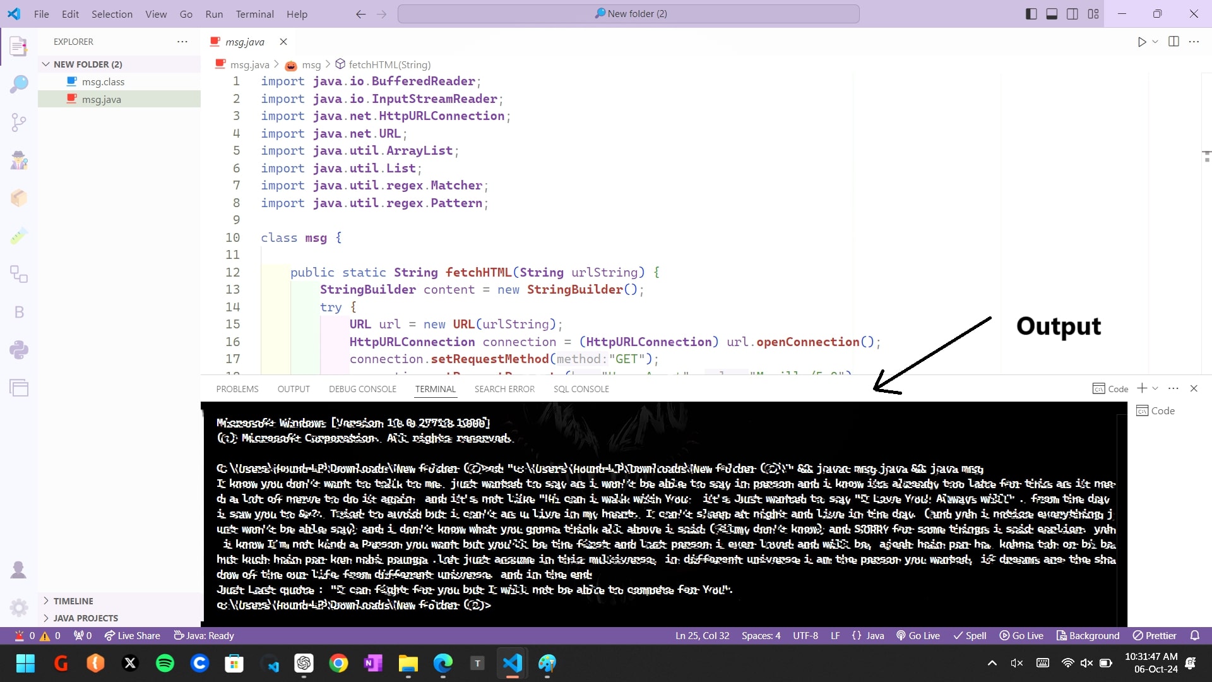Split the editor to the right

tap(1173, 42)
